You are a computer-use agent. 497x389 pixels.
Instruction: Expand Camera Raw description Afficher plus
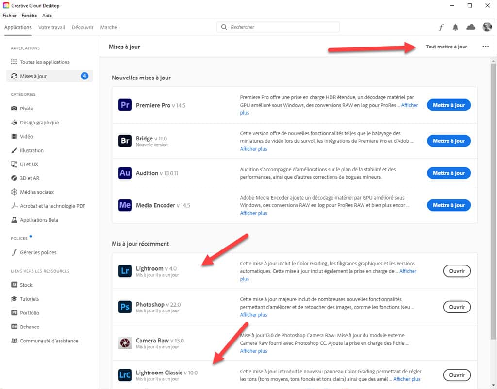click(x=253, y=351)
